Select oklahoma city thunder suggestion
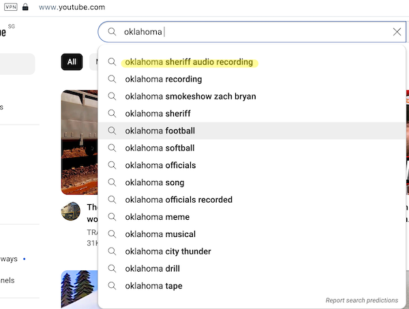 (x=252, y=251)
